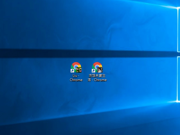Click the shortcut arrow overlay on Liu - Chrome
180x135 pixels.
pyautogui.click(x=72, y=71)
